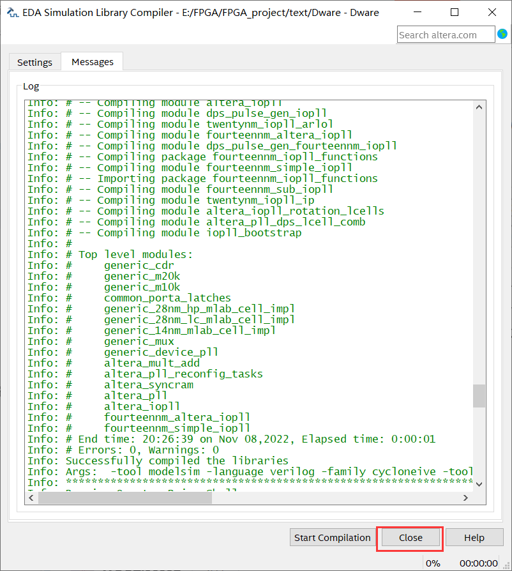Click the 'Successfully compiled the libraries' log line
512x571 pixels.
158,461
